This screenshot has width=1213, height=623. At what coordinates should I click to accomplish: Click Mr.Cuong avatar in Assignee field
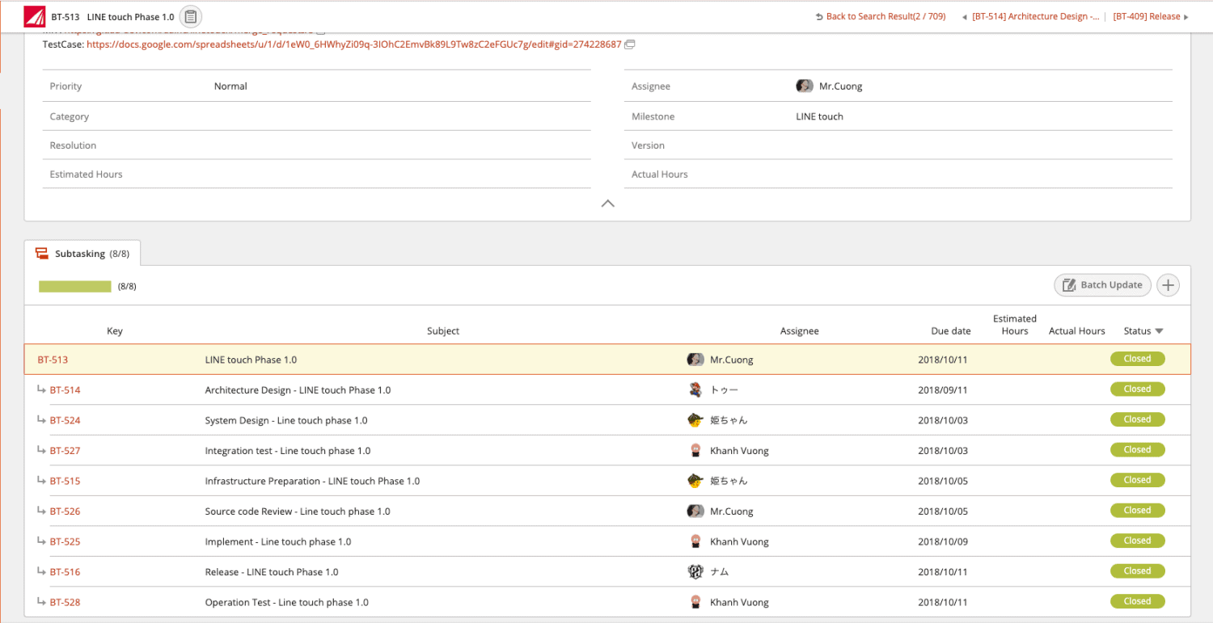point(805,86)
